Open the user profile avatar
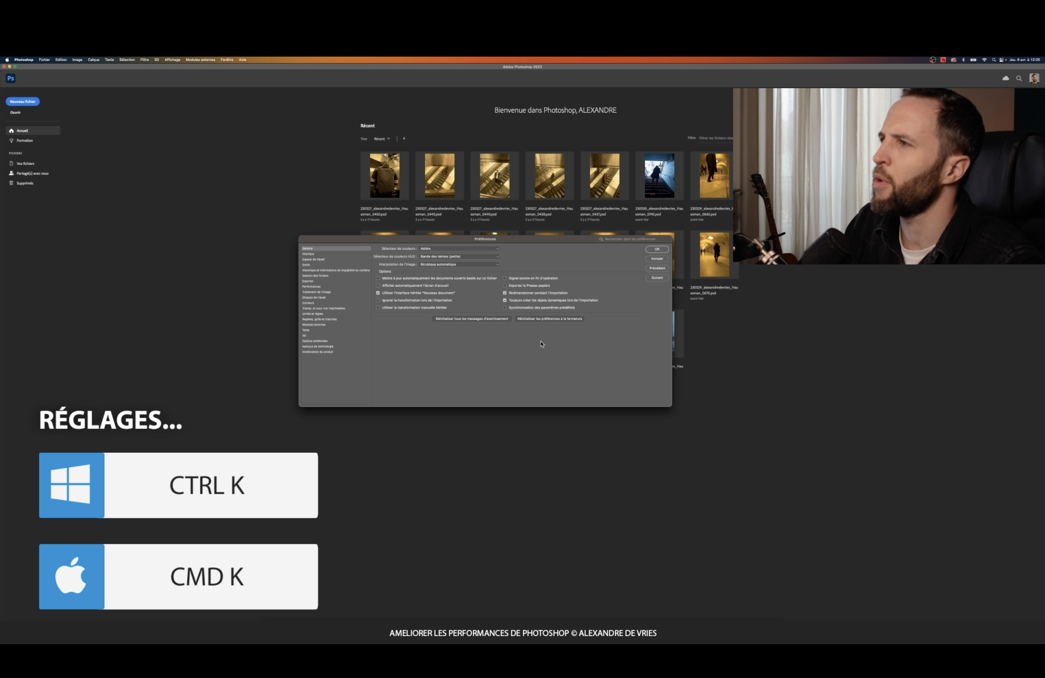 tap(1034, 78)
